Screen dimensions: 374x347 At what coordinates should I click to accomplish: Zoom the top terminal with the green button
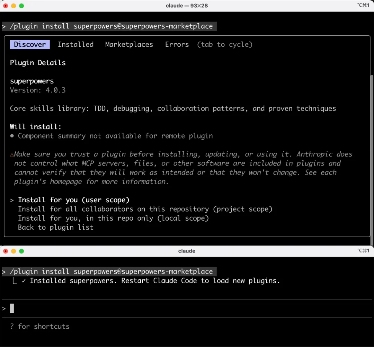(x=21, y=6)
